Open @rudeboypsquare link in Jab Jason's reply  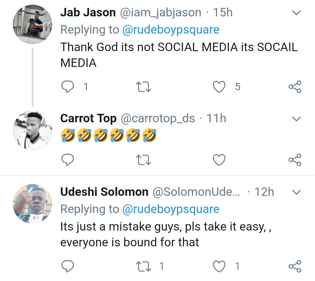coord(171,30)
